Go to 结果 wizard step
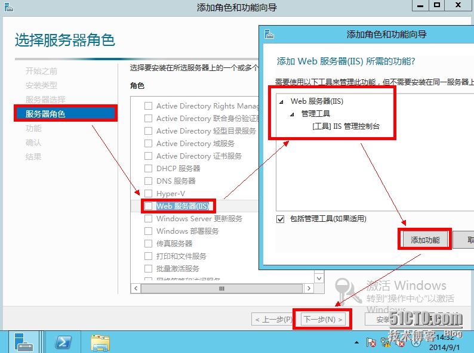474x353 pixels. click(33, 157)
